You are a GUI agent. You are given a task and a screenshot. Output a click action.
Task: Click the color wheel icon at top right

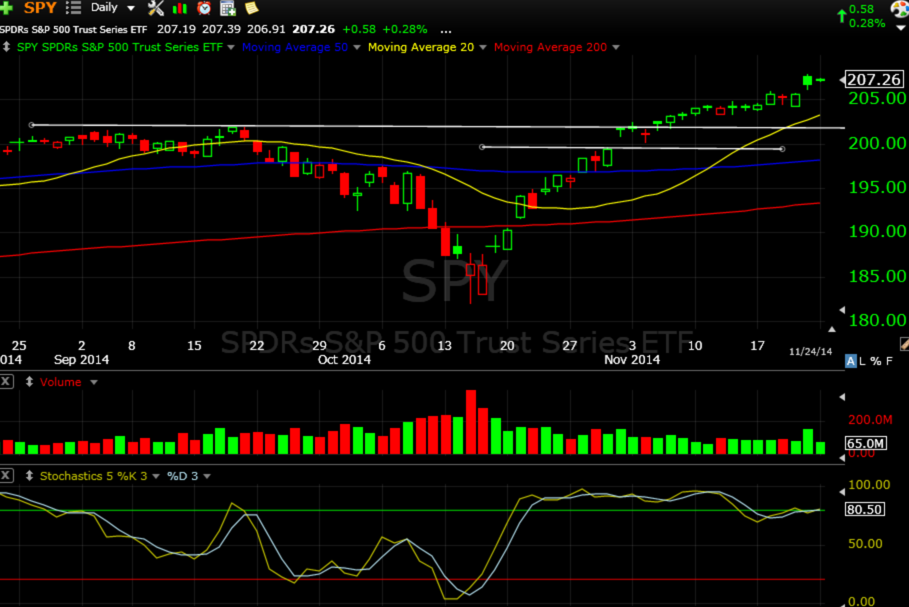[900, 8]
